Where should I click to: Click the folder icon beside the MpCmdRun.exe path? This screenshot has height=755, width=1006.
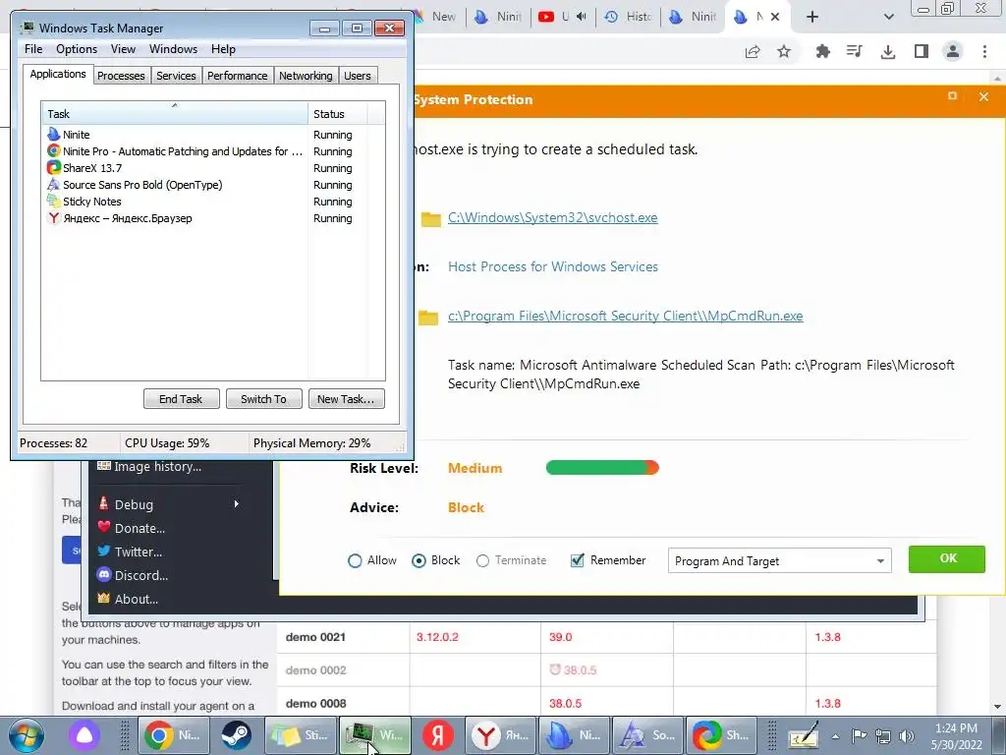pos(428,318)
